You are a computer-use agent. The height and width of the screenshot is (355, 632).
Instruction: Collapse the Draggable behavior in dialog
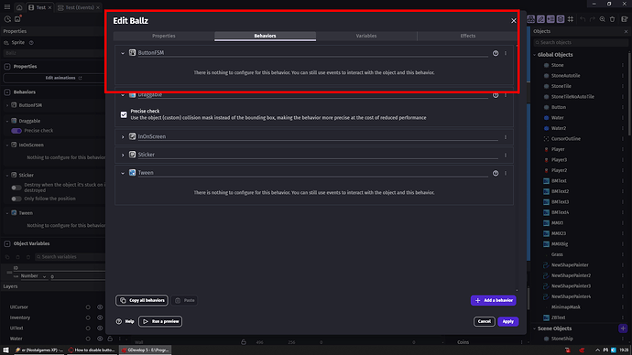[x=123, y=95]
